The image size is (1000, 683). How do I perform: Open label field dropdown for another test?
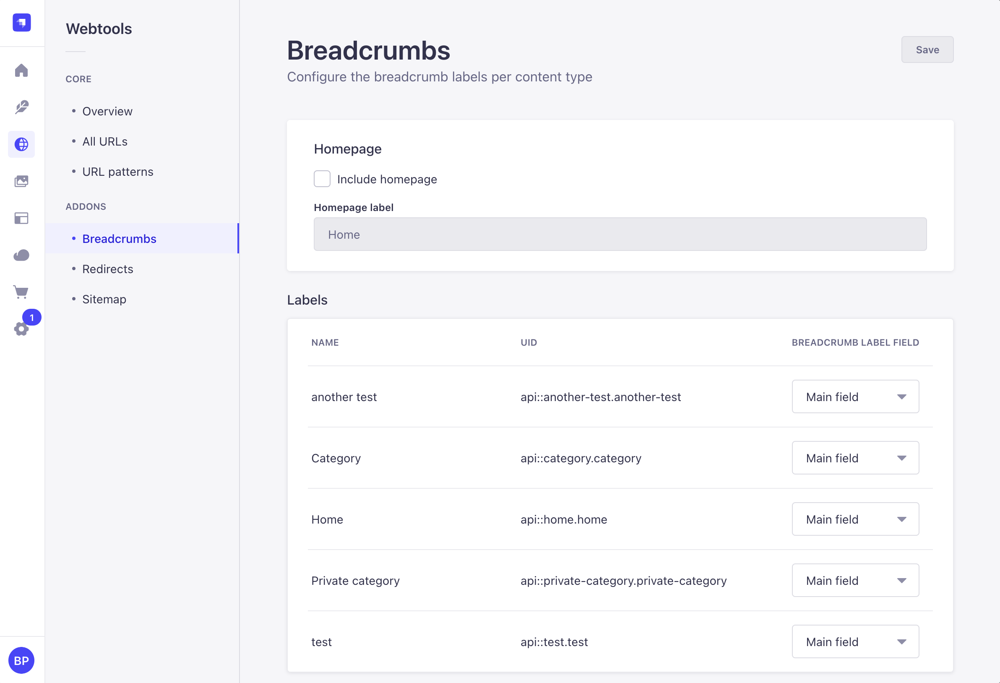tap(855, 396)
